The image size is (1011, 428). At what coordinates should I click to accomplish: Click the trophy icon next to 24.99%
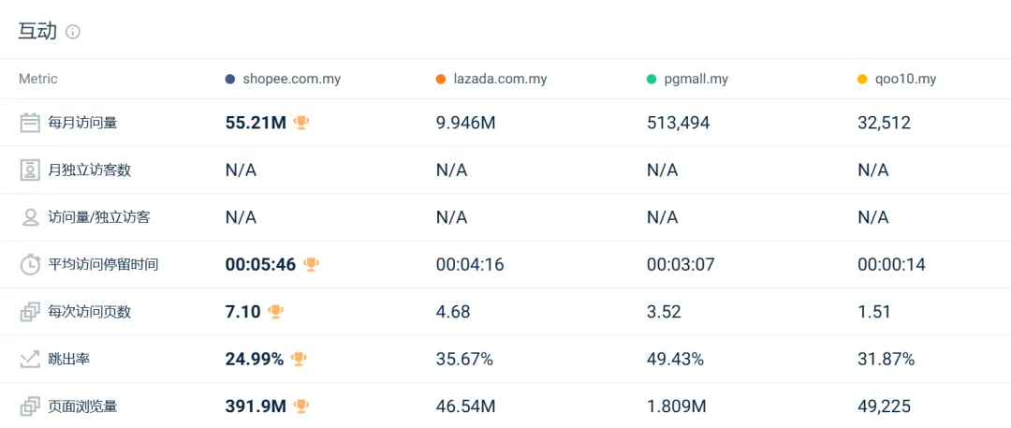299,360
